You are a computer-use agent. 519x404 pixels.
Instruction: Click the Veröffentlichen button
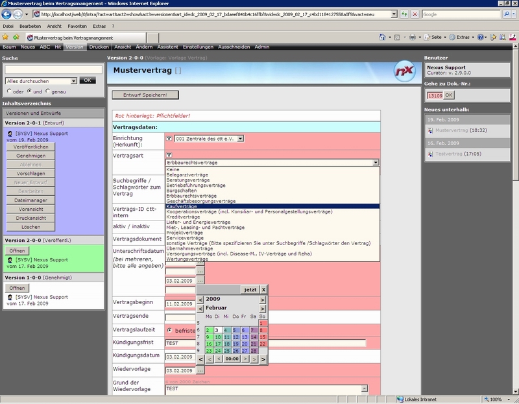(30, 147)
